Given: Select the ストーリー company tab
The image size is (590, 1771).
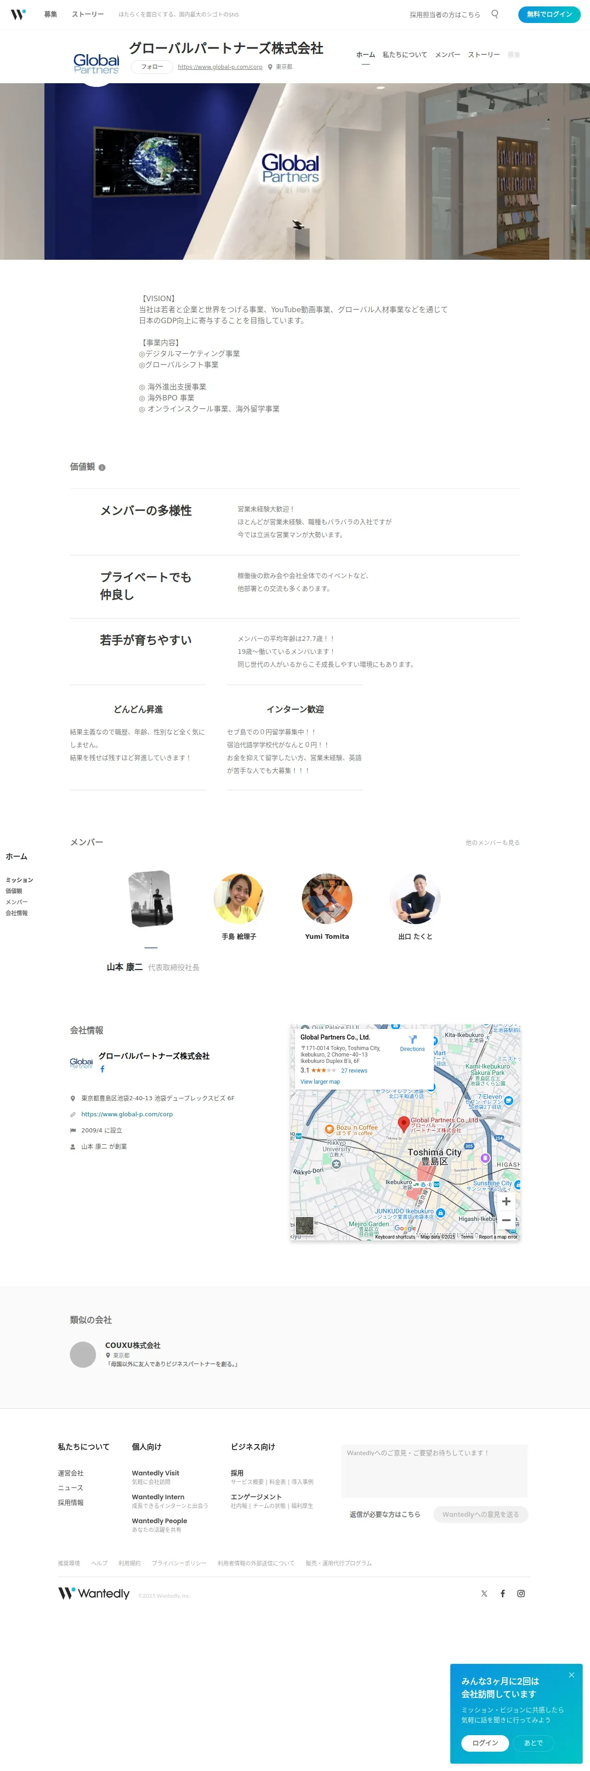Looking at the screenshot, I should (x=483, y=55).
